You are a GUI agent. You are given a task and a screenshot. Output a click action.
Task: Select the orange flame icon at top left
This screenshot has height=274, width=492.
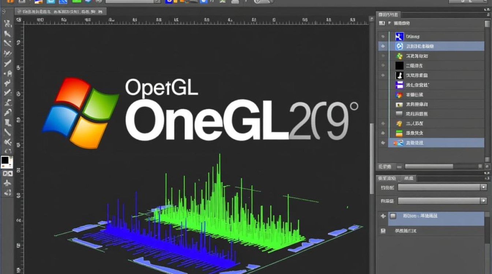[x=10, y=2]
